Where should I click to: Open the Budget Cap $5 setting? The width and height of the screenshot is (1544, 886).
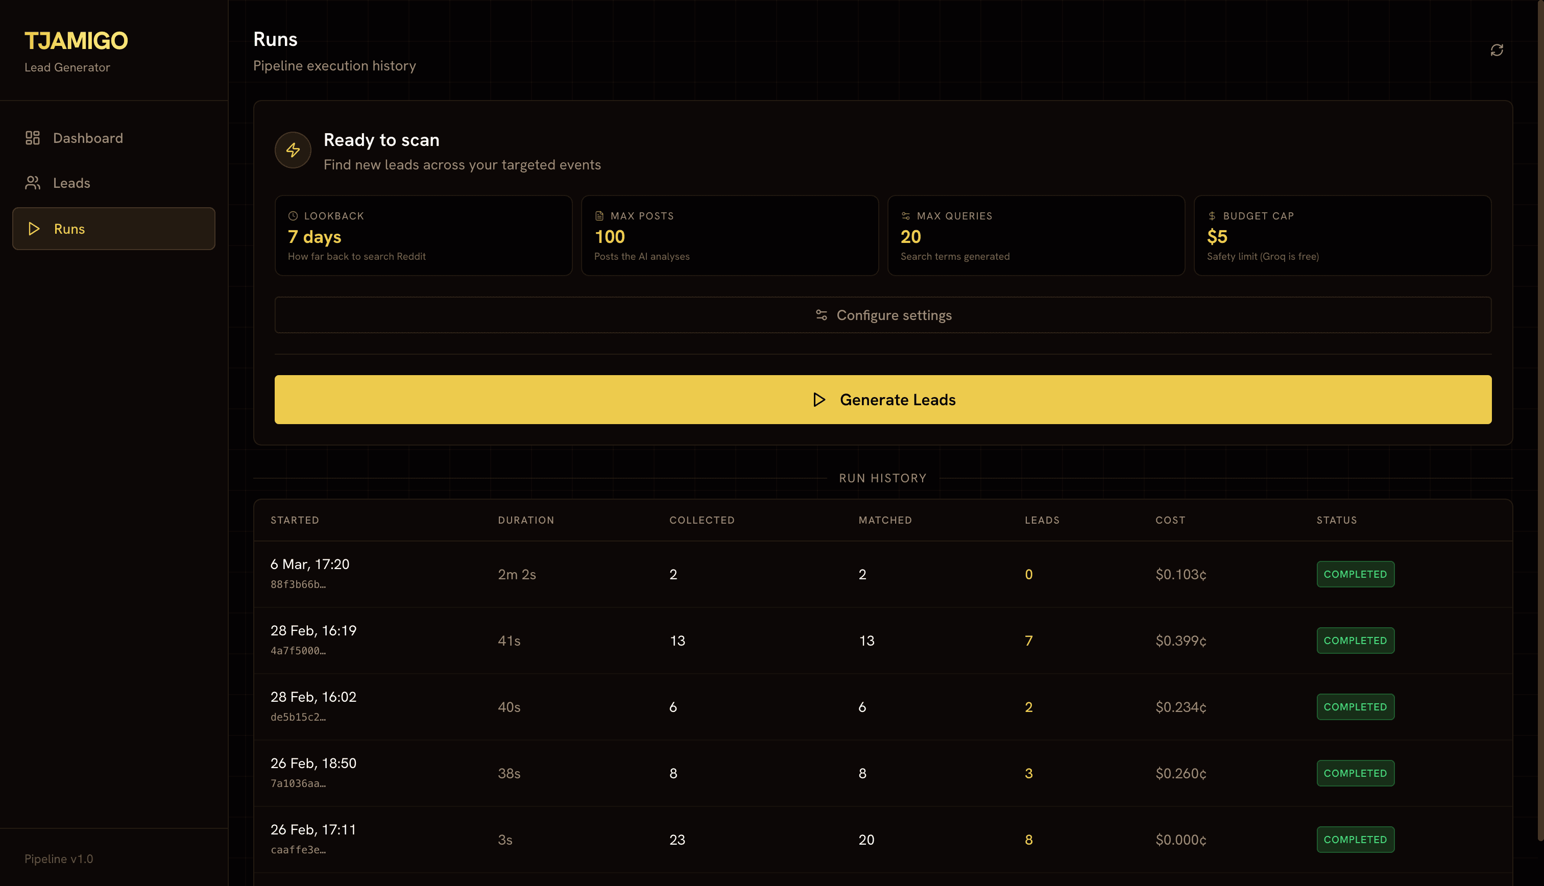[x=1342, y=235]
